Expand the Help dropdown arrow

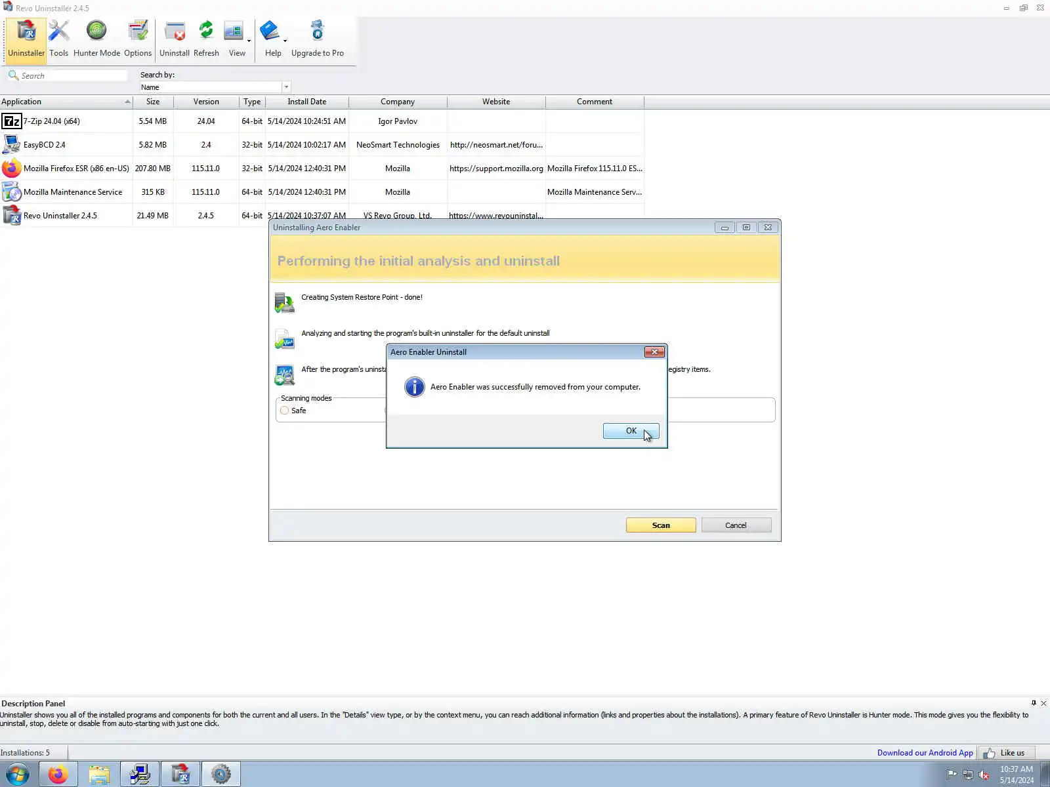click(285, 41)
